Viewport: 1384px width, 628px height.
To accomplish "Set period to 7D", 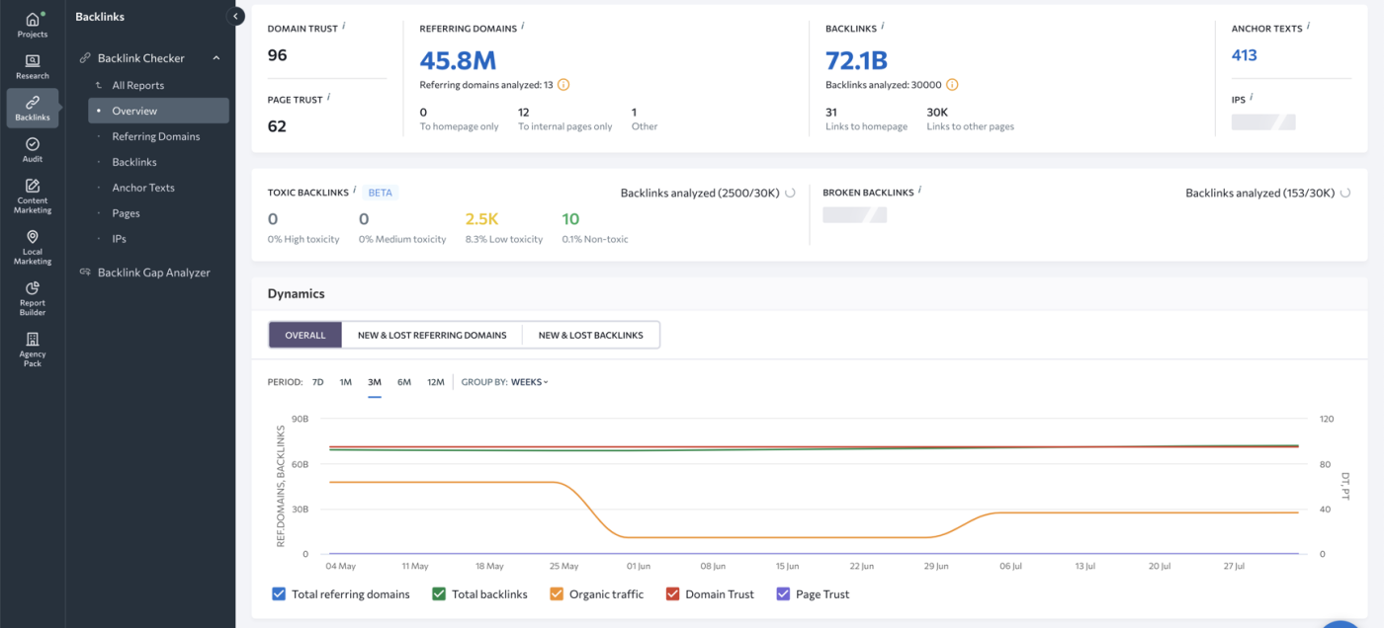I will tap(318, 382).
